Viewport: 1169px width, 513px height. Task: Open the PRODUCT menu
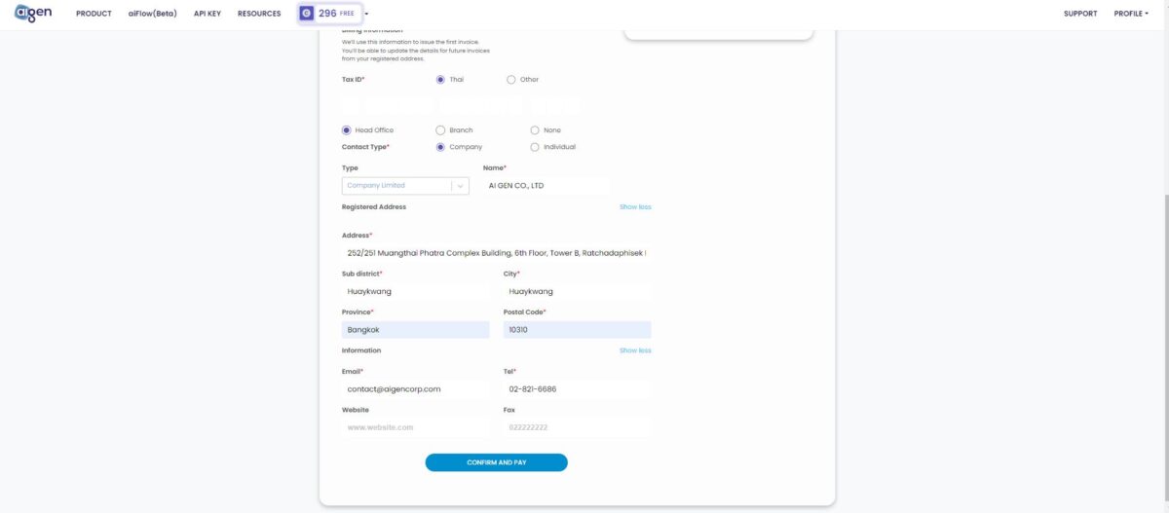coord(94,14)
